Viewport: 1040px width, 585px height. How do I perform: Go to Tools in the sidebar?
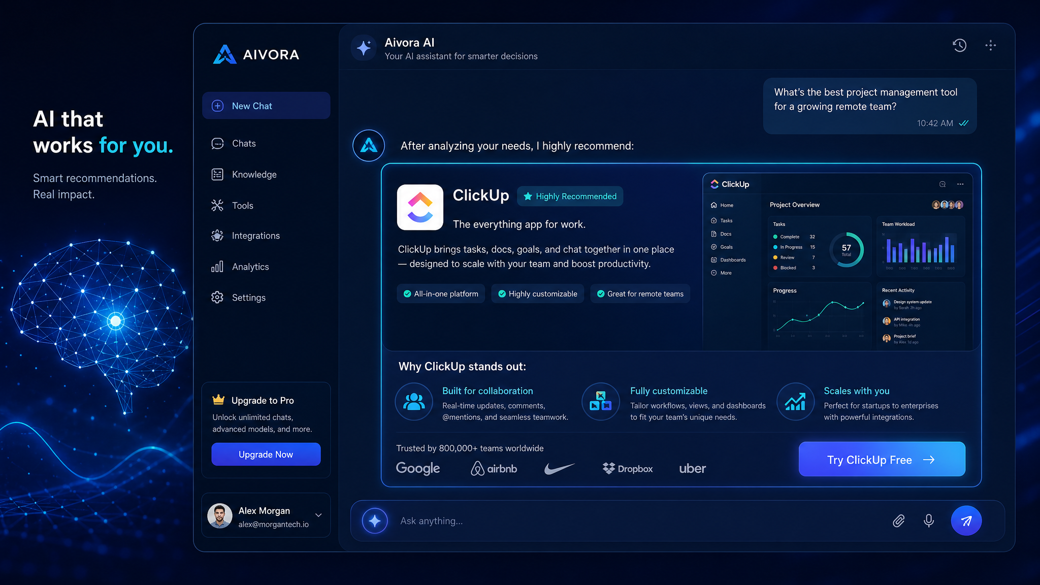pyautogui.click(x=233, y=206)
